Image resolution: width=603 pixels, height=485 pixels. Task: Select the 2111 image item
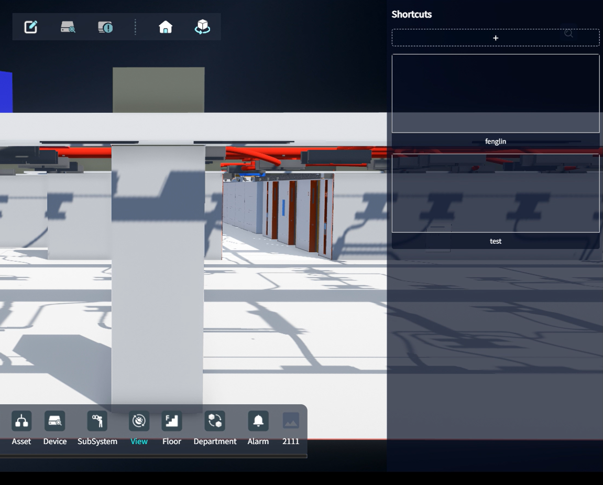(291, 421)
